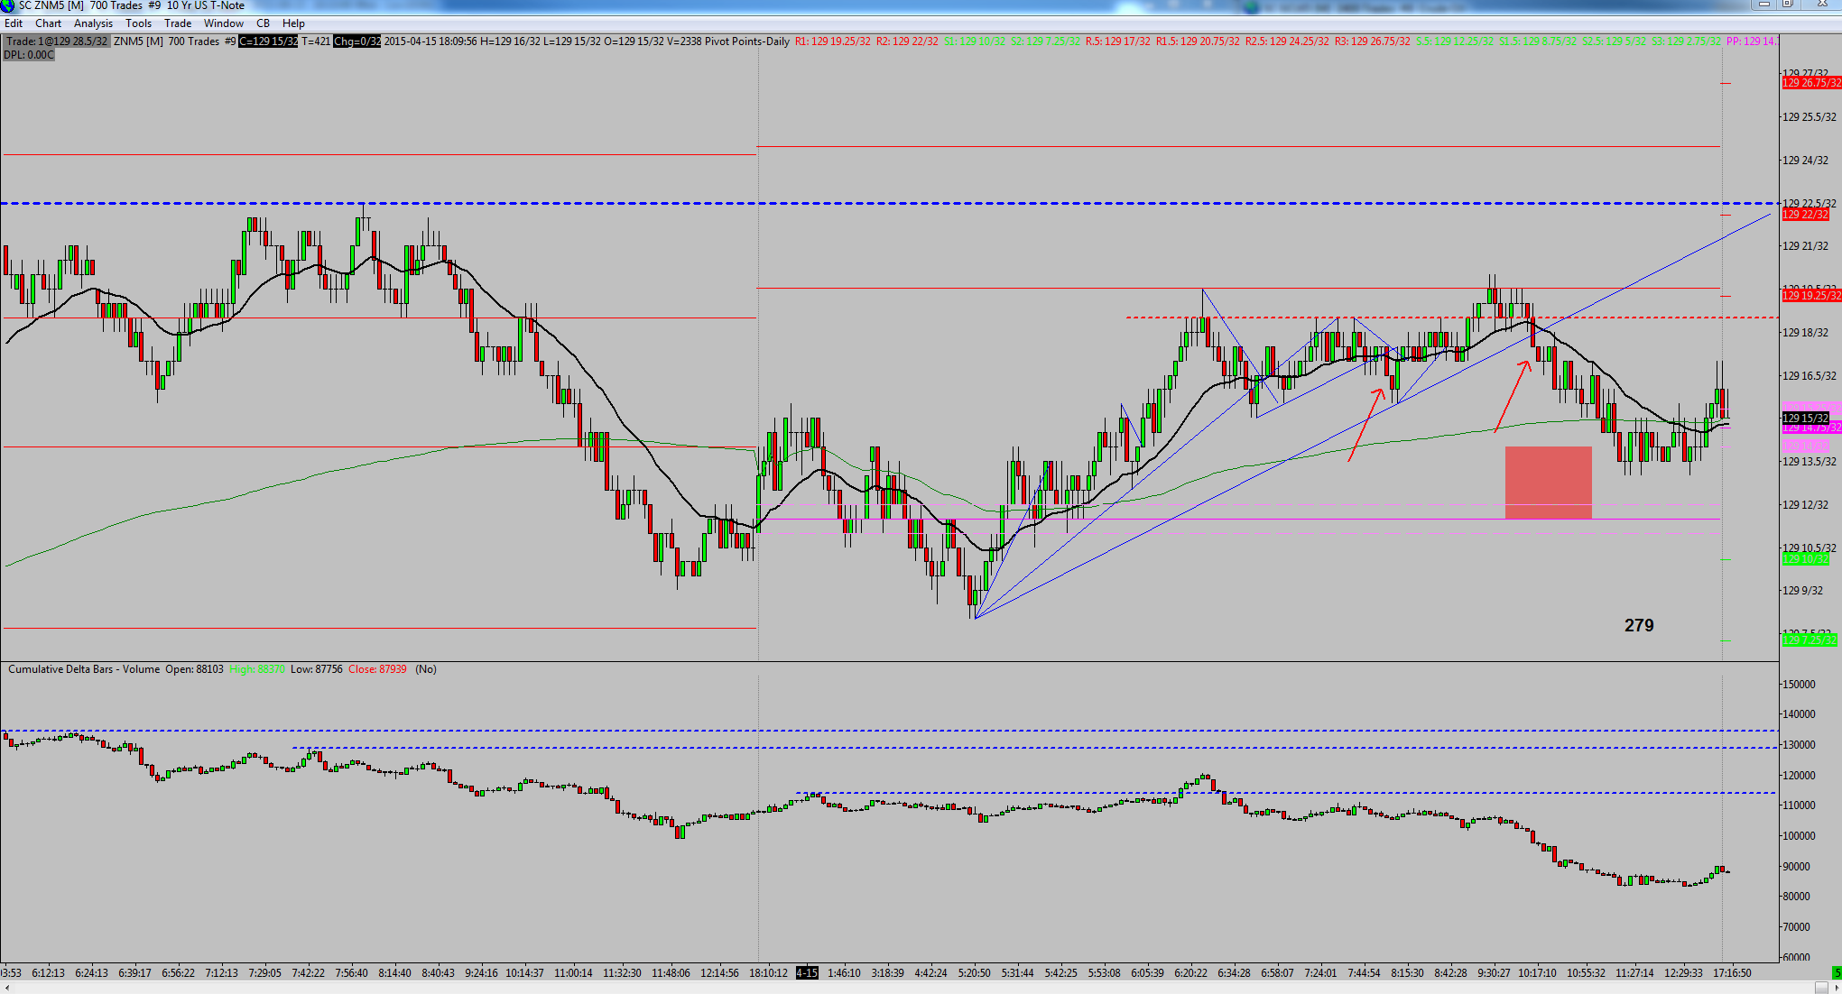The width and height of the screenshot is (1842, 994).
Task: Open the Tools menu
Action: [x=139, y=23]
